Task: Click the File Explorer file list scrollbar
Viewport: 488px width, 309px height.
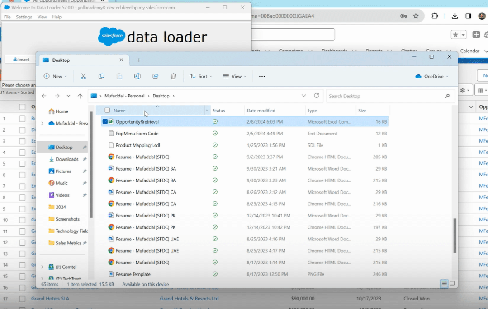Action: pos(455,235)
